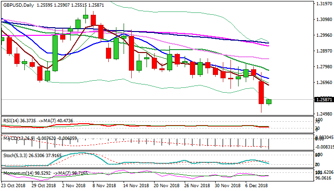
Task: Click the tall red candle near 14 Nov
Action: 131,53
